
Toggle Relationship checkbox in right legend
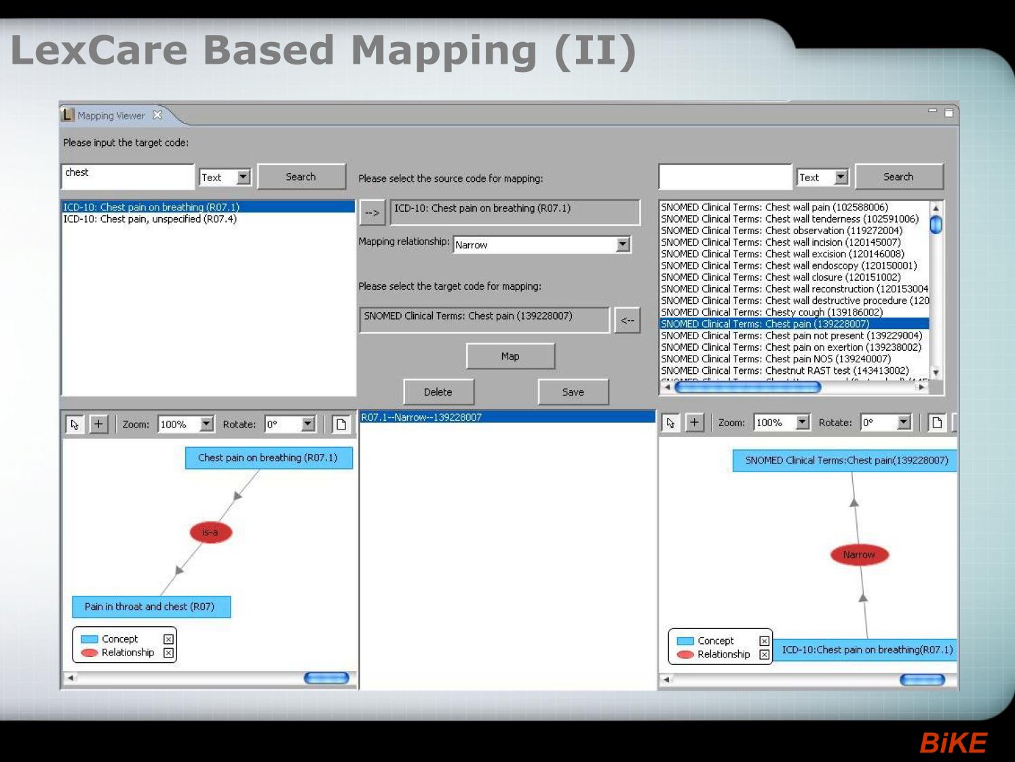pos(764,655)
